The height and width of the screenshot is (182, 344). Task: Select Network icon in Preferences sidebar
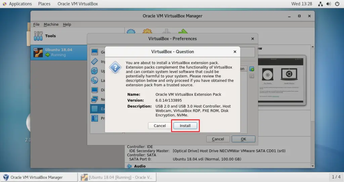(x=94, y=99)
